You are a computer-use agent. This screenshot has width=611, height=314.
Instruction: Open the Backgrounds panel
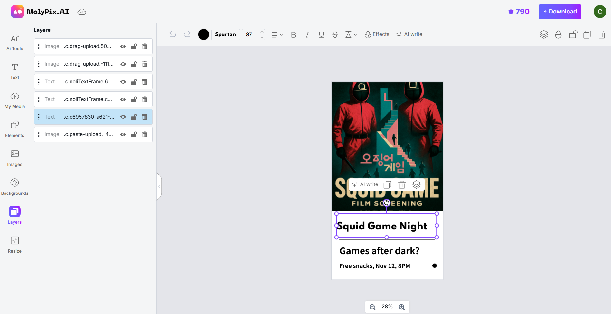(x=15, y=187)
